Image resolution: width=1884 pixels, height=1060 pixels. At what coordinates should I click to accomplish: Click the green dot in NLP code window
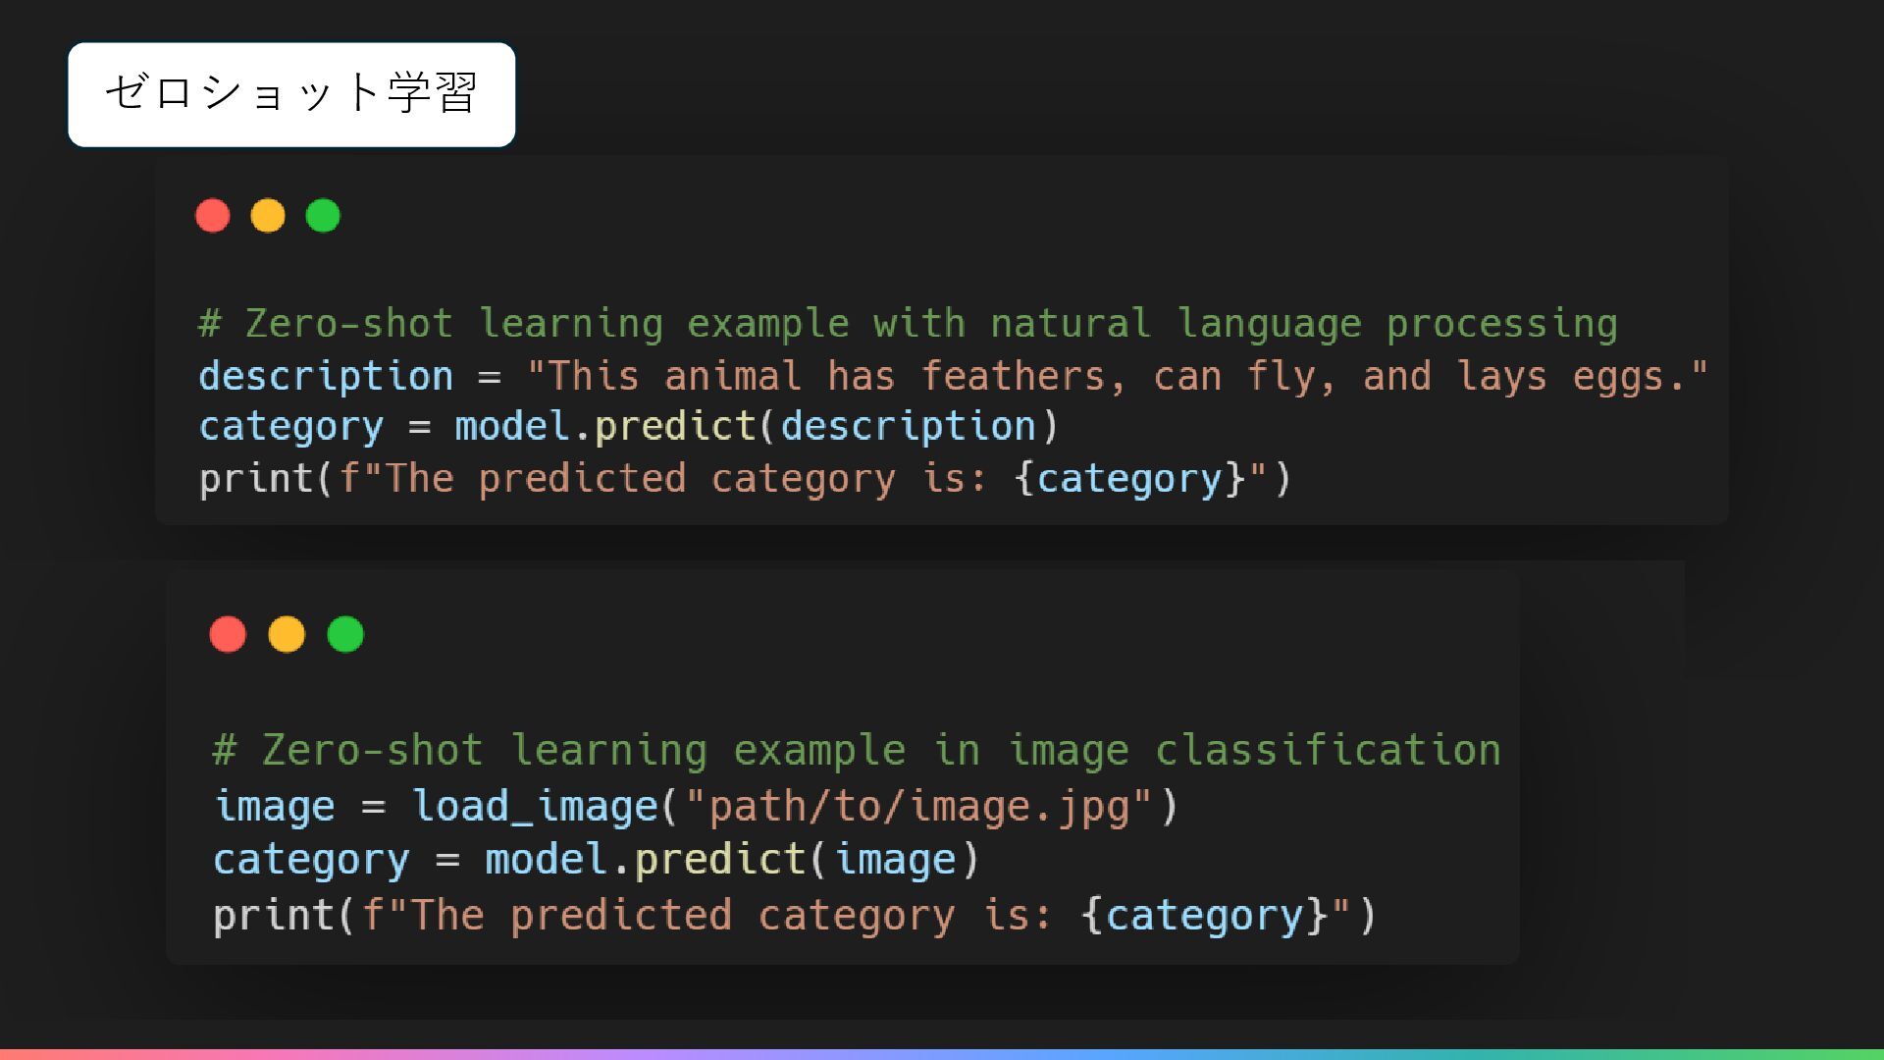tap(323, 216)
